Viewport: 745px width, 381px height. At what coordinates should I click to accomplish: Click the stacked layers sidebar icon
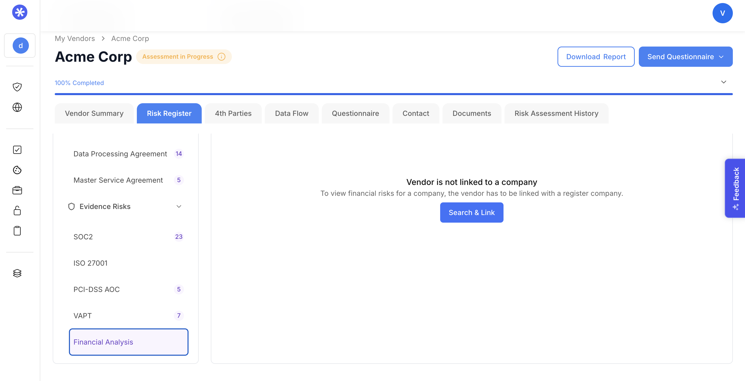(x=17, y=273)
